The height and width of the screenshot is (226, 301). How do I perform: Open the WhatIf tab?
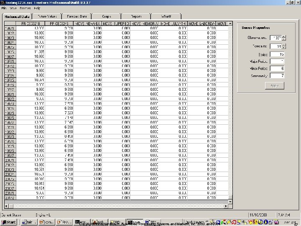tap(166, 16)
